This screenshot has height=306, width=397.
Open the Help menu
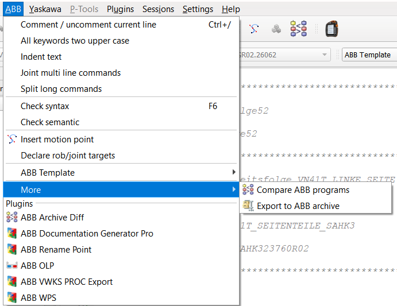click(230, 9)
